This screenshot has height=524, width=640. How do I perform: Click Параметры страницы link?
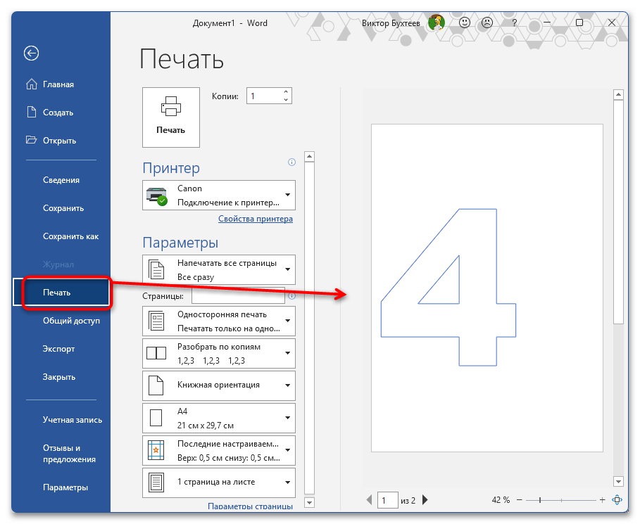[250, 506]
